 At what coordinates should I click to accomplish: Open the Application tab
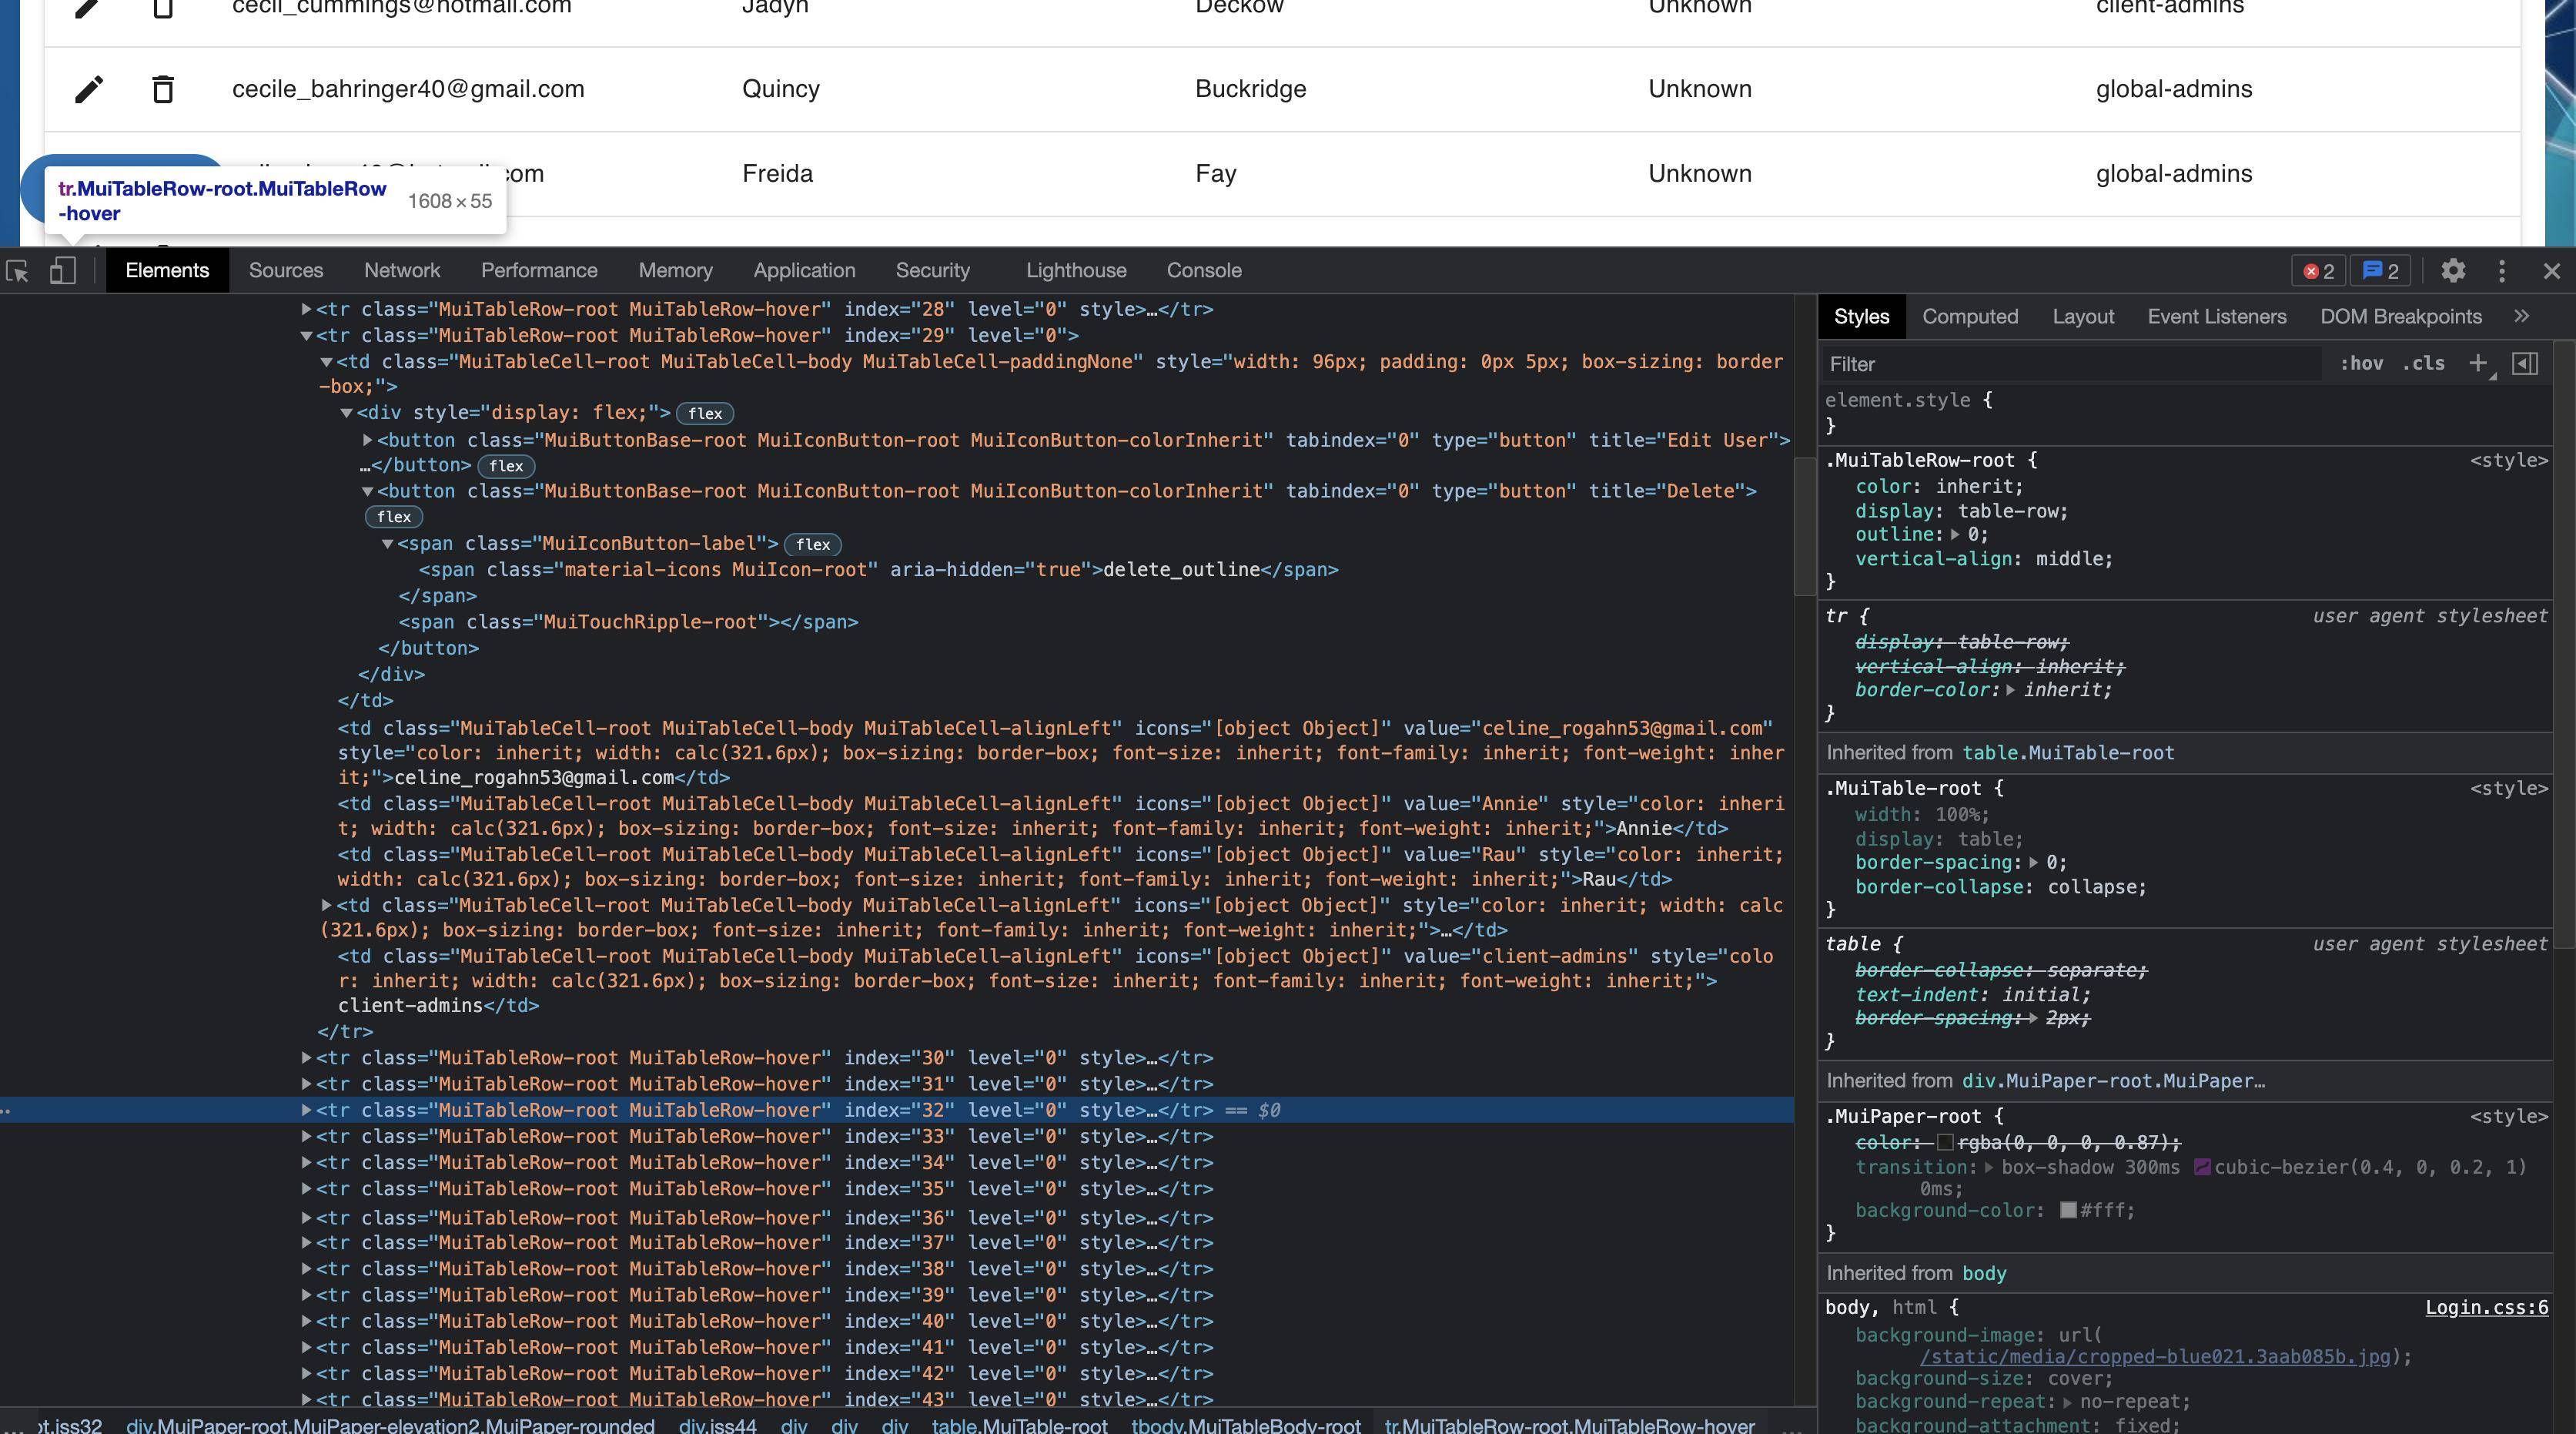pyautogui.click(x=804, y=271)
